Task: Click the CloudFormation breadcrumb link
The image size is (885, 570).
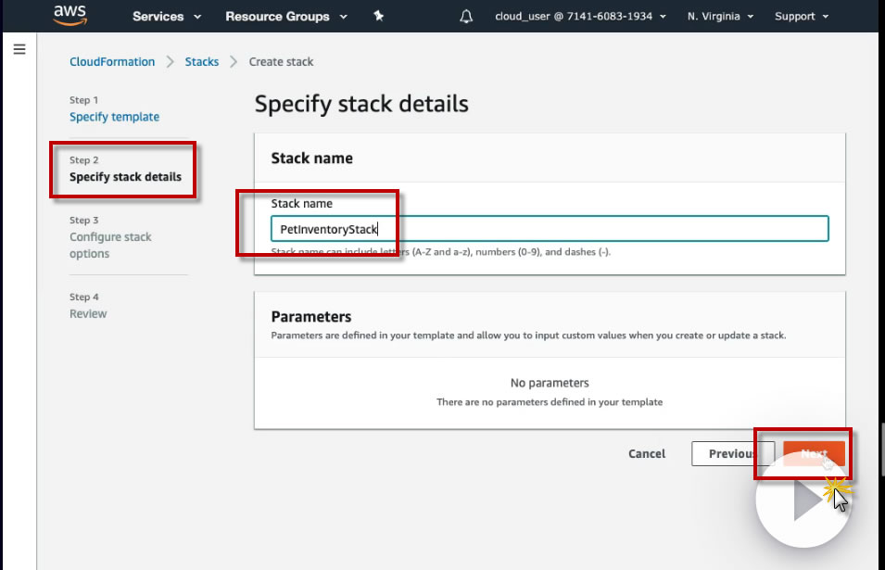Action: click(x=112, y=62)
